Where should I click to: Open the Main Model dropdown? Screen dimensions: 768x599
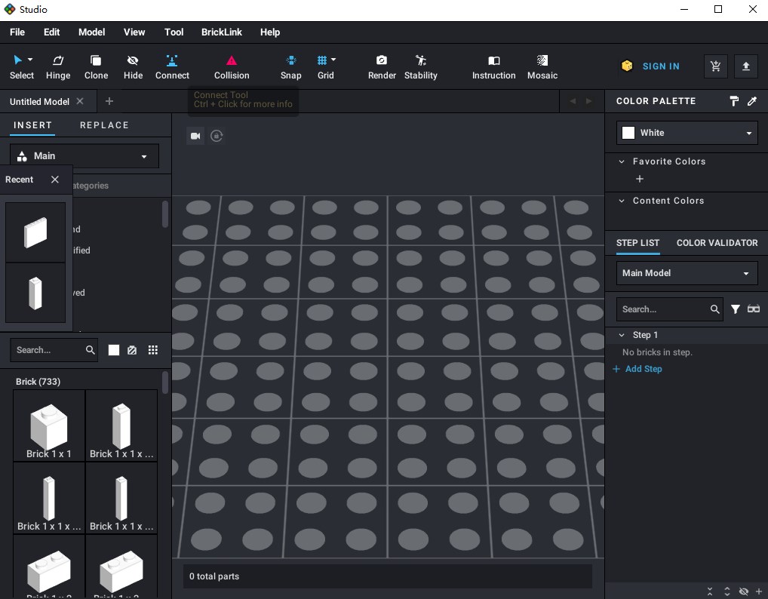point(687,273)
